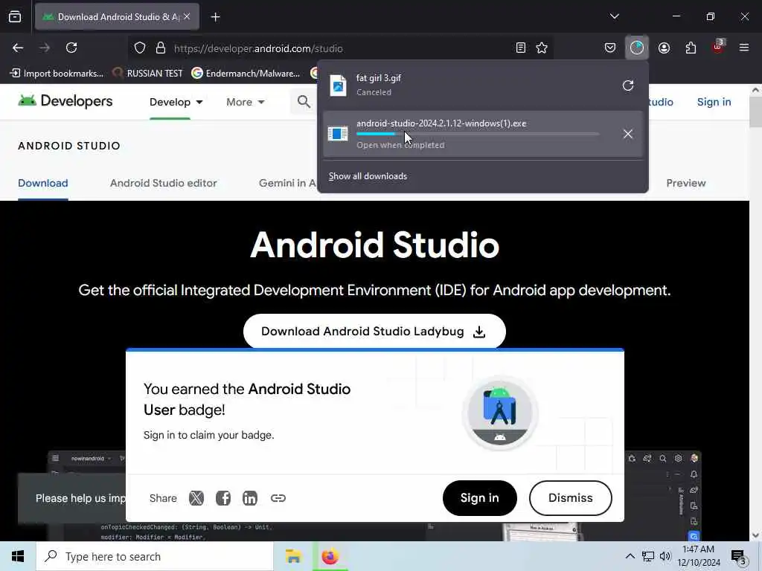Click Show all downloads

point(368,176)
